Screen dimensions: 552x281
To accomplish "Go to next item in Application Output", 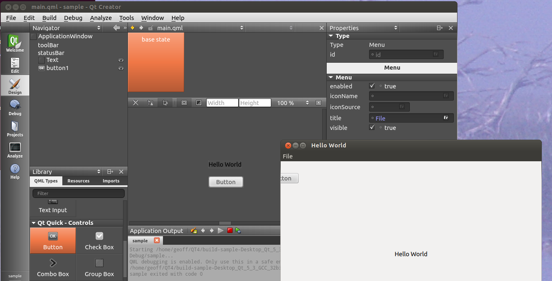I will click(x=211, y=231).
